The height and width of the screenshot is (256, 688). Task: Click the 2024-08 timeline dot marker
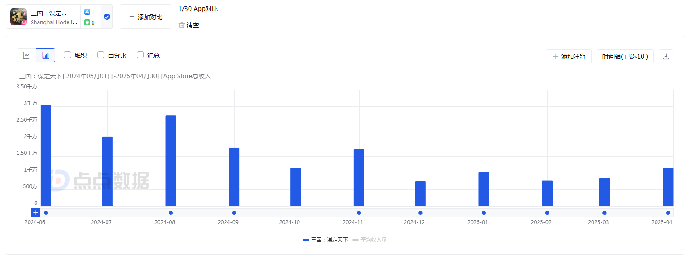171,213
